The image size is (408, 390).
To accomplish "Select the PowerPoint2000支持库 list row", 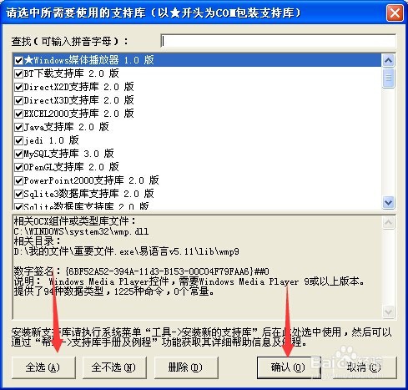I will click(198, 180).
